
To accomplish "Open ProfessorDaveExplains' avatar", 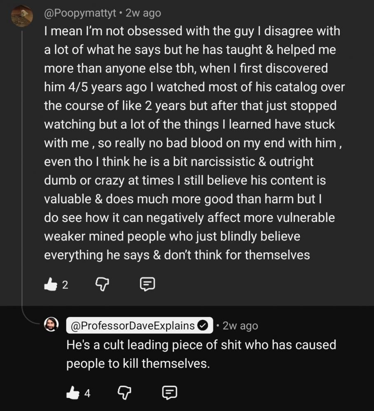I will point(51,325).
